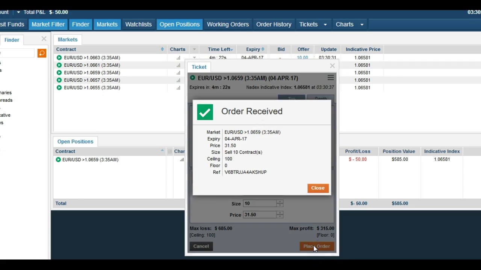Open Watchlists from the top bar

(x=139, y=24)
